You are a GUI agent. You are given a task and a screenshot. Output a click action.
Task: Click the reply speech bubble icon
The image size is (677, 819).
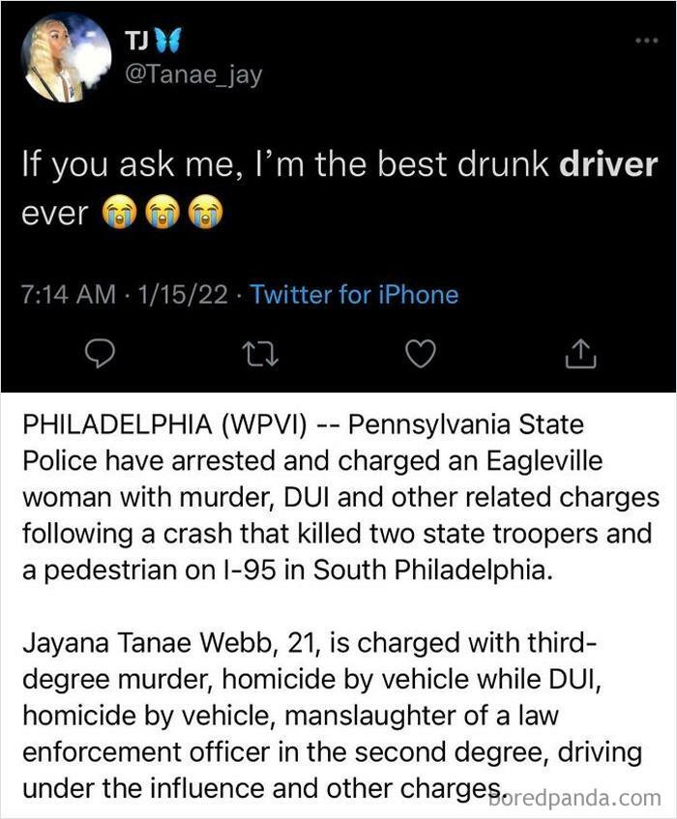point(101,355)
